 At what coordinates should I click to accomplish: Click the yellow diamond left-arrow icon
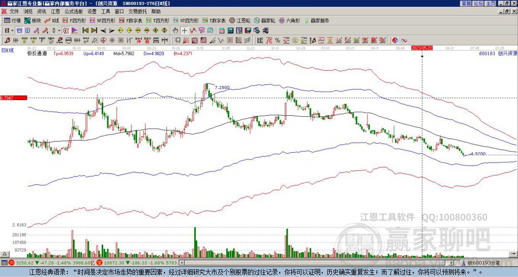pyautogui.click(x=120, y=30)
